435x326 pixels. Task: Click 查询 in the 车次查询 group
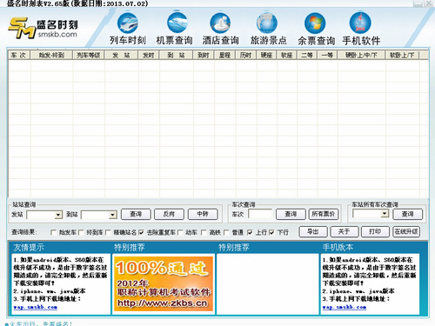tap(291, 214)
